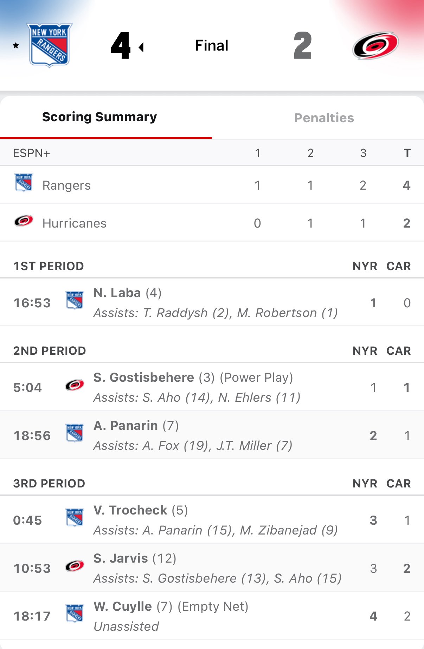Tap the New York Rangers header logo
This screenshot has height=649, width=424.
[x=50, y=45]
